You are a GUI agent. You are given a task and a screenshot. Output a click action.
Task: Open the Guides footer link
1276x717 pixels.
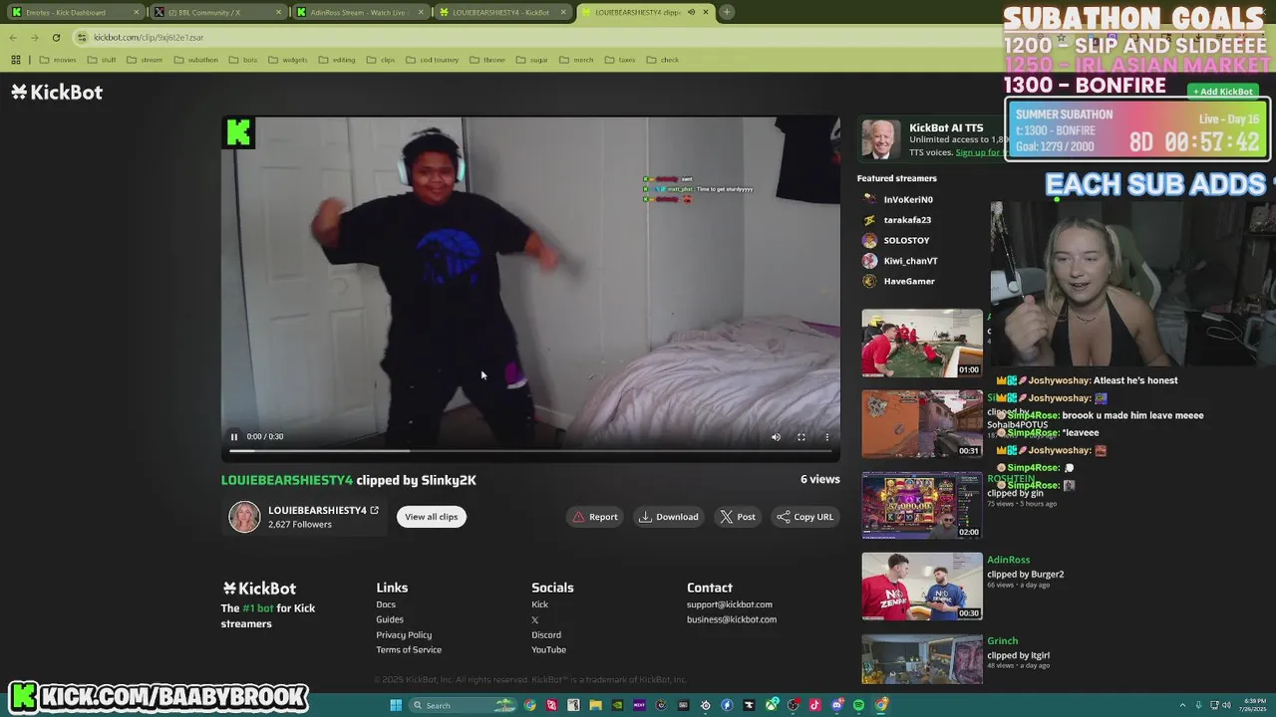point(390,619)
